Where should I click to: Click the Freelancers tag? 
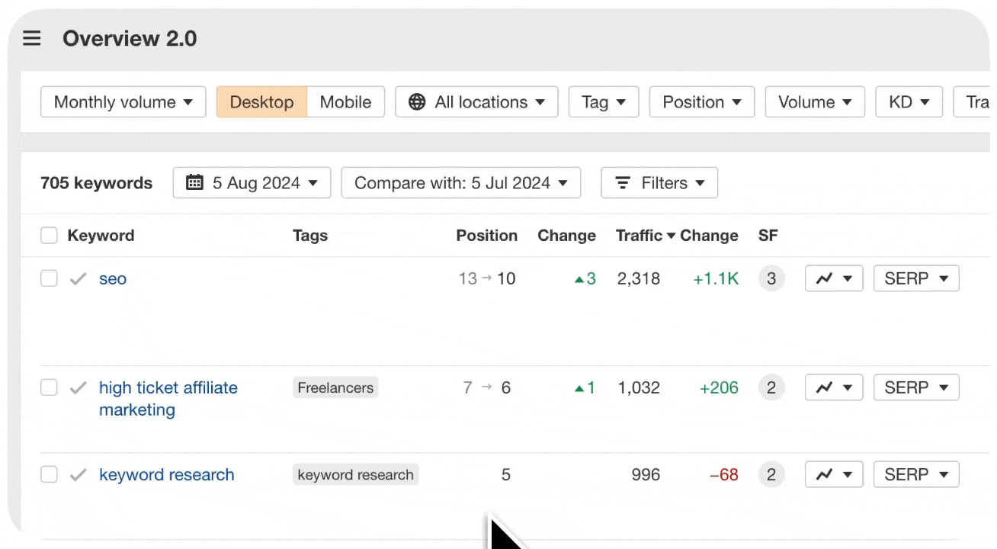335,388
